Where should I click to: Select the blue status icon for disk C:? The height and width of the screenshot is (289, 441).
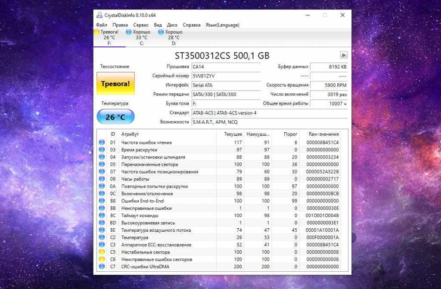click(x=129, y=32)
